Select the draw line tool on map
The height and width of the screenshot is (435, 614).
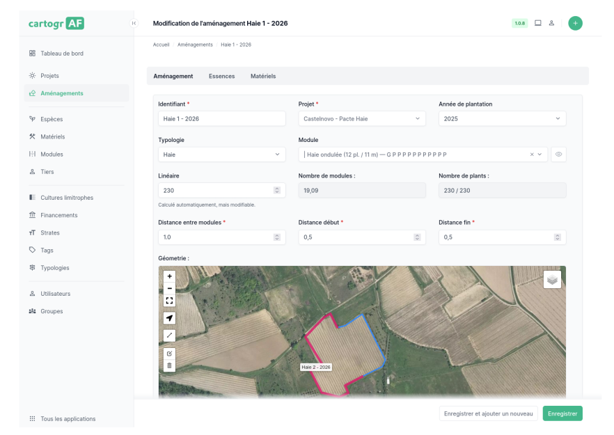(170, 335)
